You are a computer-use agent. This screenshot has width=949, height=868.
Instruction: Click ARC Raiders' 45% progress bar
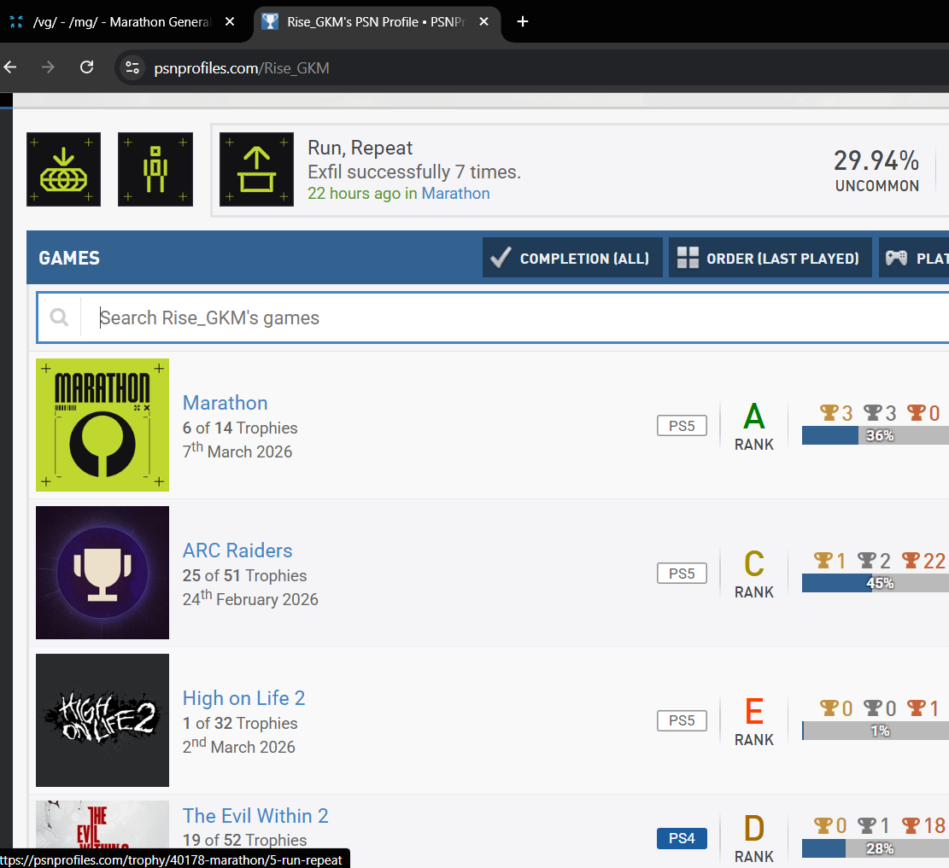pos(876,583)
